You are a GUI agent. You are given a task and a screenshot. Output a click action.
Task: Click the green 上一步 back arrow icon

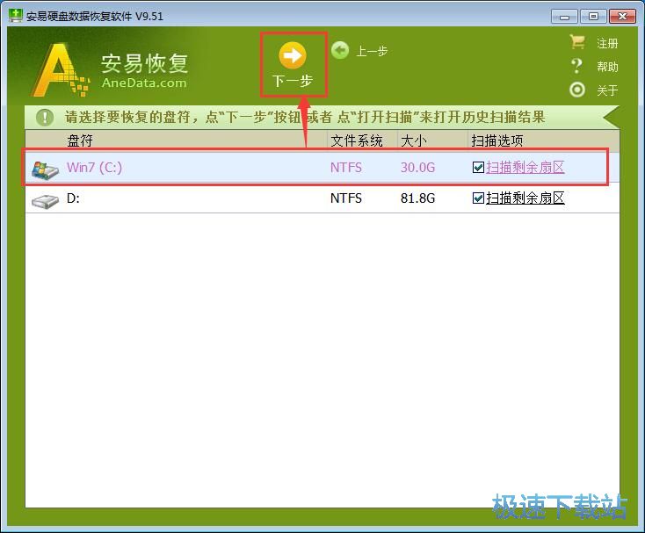pos(340,51)
